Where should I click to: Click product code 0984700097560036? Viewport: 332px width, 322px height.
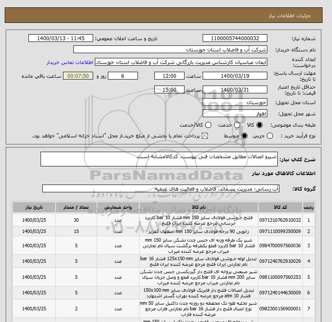pos(280,245)
